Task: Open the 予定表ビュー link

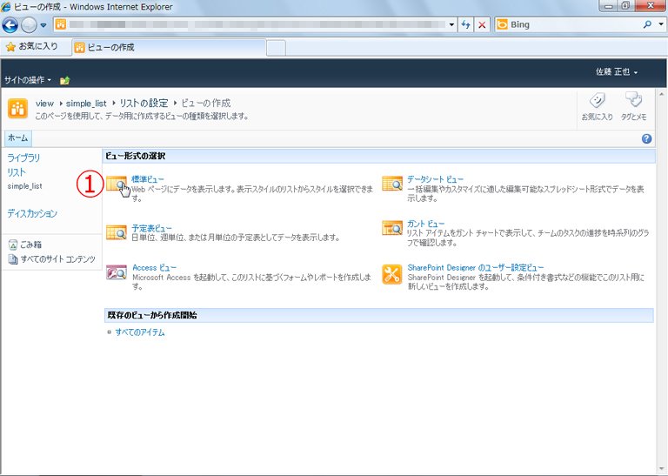Action: point(151,228)
